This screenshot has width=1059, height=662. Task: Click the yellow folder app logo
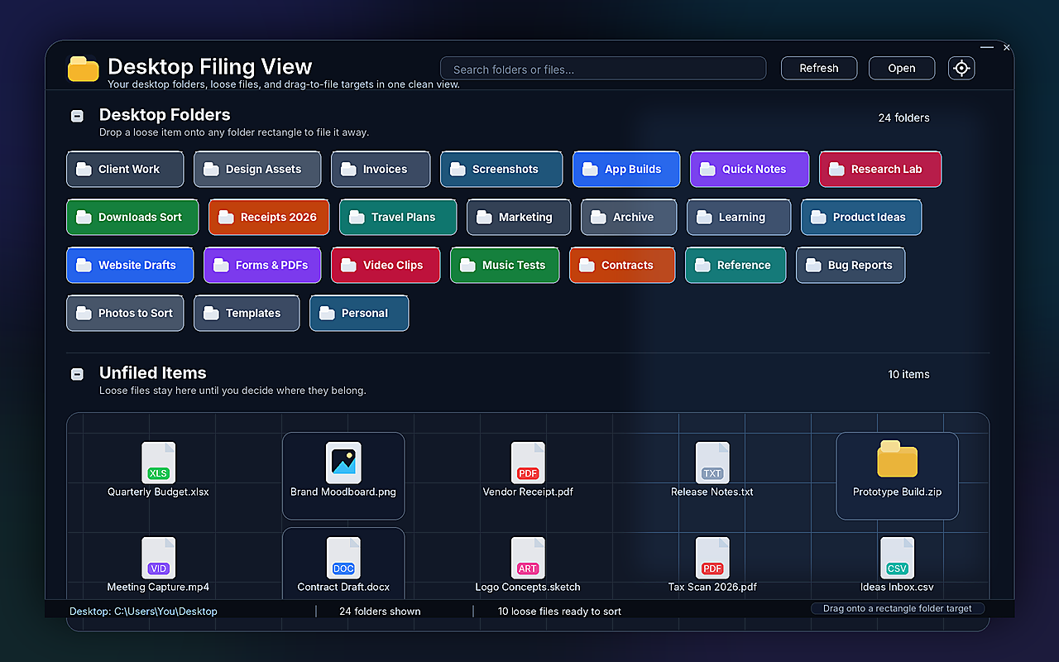coord(83,69)
